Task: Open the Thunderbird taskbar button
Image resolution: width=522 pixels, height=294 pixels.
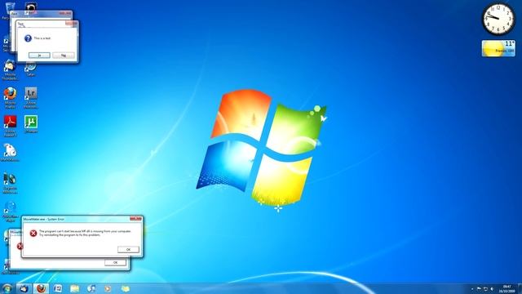Action: coord(24,288)
